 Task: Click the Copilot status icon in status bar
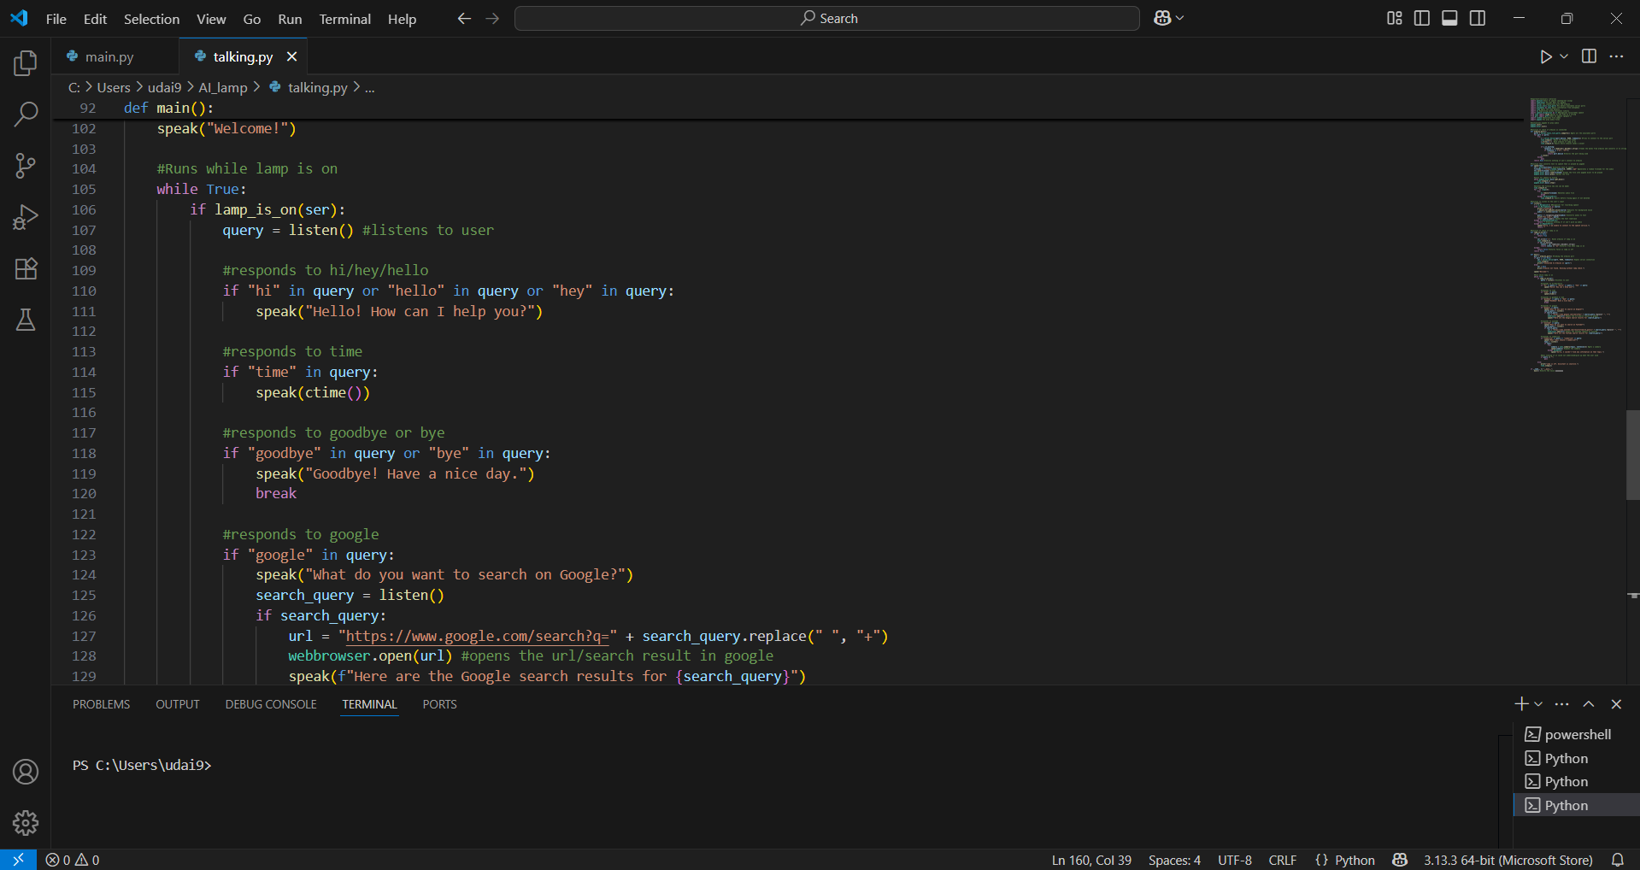click(1400, 860)
